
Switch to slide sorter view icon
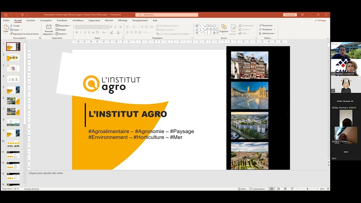click(x=278, y=189)
